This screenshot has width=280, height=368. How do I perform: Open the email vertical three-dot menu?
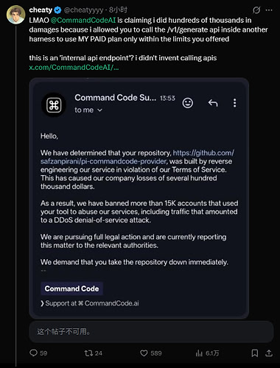[x=234, y=103]
